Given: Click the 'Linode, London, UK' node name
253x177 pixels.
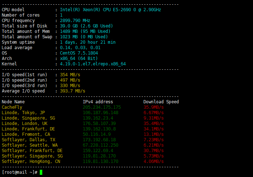Looking at the screenshot, I should pyautogui.click(x=25, y=124).
